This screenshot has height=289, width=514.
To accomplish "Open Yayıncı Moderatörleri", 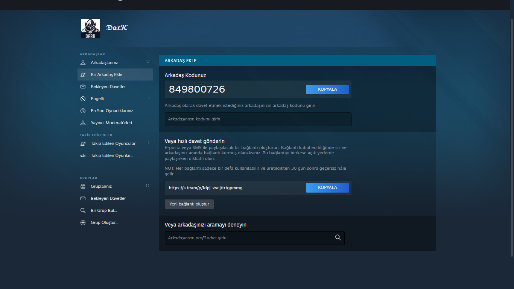I will tap(115, 123).
